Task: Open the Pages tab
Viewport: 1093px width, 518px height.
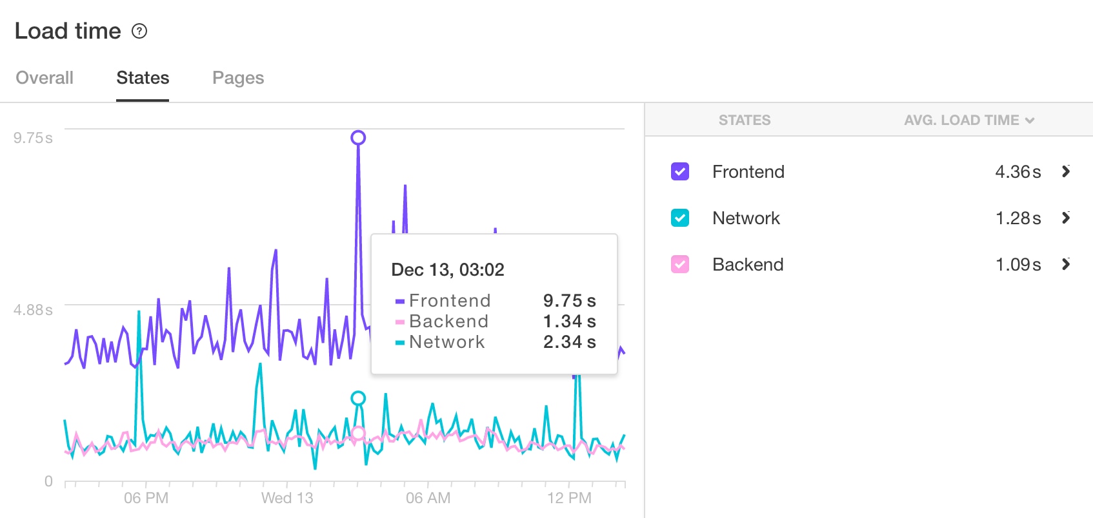Action: (x=238, y=78)
